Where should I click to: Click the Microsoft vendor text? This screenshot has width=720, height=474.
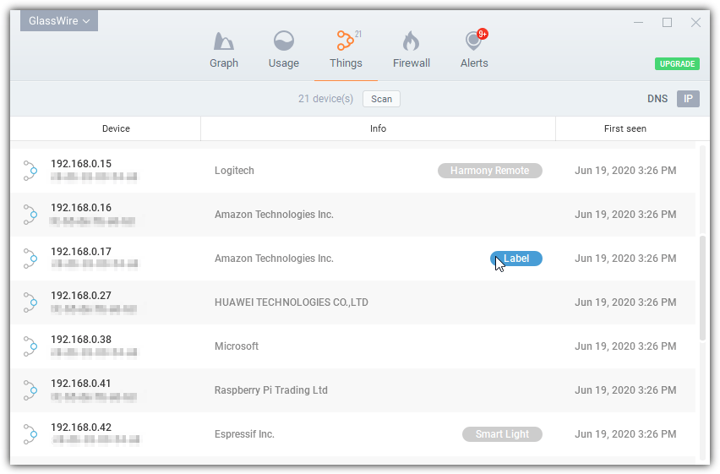click(x=237, y=346)
